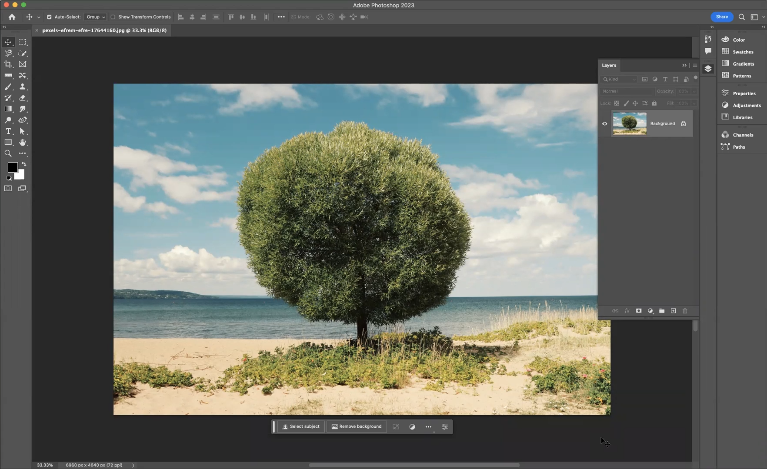This screenshot has width=767, height=469.
Task: Select the Rectangular Marquee tool
Action: coord(22,42)
